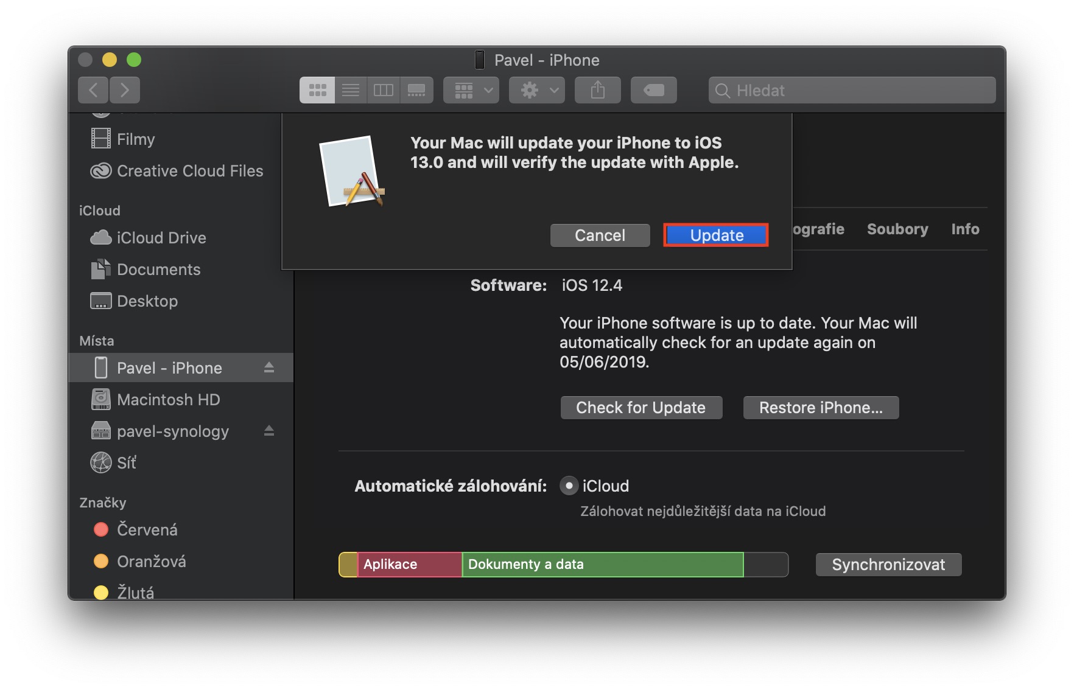Open pavel-synology in the sidebar
Image resolution: width=1074 pixels, height=690 pixels.
[x=181, y=431]
